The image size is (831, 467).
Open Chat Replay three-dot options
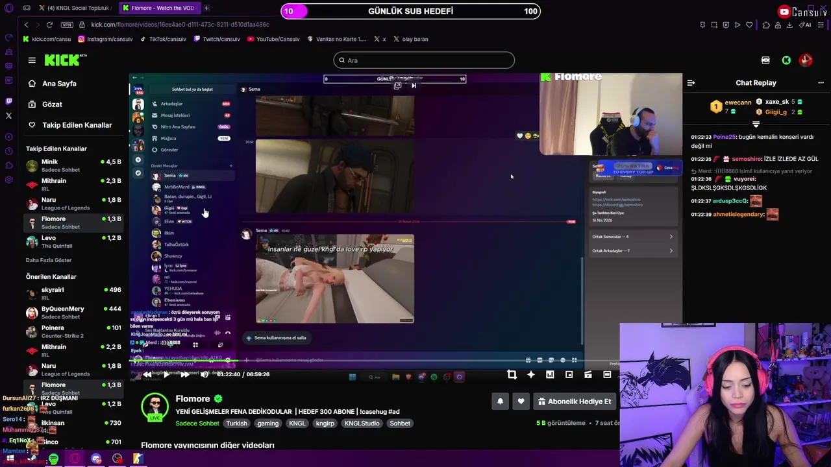pyautogui.click(x=821, y=83)
